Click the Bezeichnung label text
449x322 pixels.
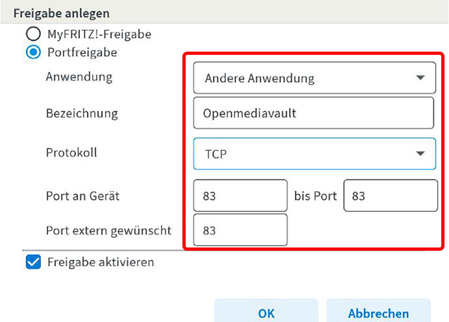coord(82,113)
